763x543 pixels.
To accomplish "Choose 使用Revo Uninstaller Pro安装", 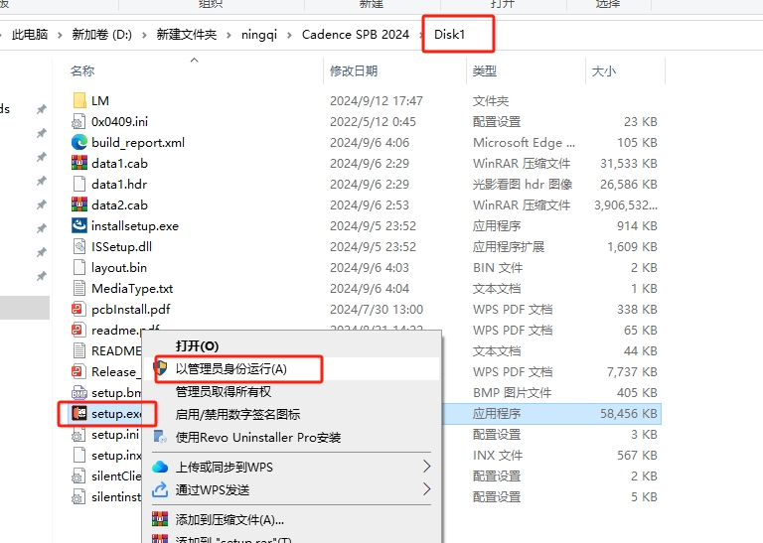I will [x=258, y=438].
